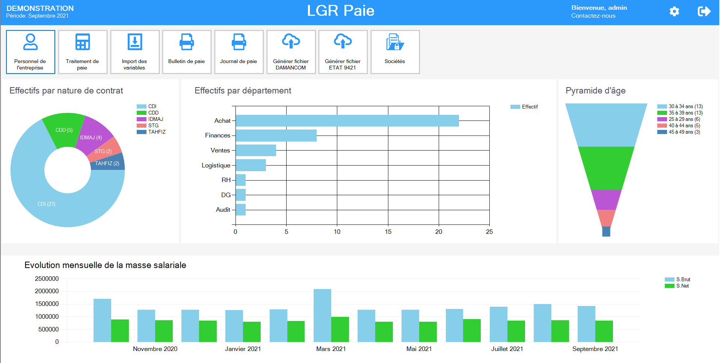This screenshot has width=720, height=363.
Task: Click the Contactez-nous link
Action: pyautogui.click(x=593, y=16)
